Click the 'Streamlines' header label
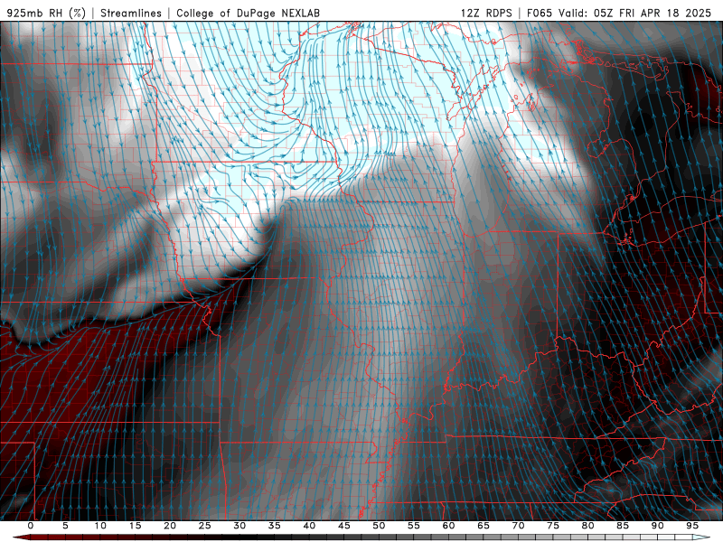The width and height of the screenshot is (723, 542). pyautogui.click(x=131, y=13)
